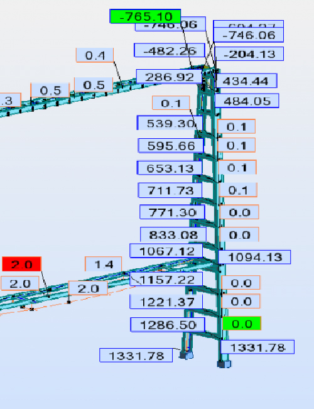Screen dimensions: 314x409
Task: Click the 434.44 value label
Action: tap(246, 81)
